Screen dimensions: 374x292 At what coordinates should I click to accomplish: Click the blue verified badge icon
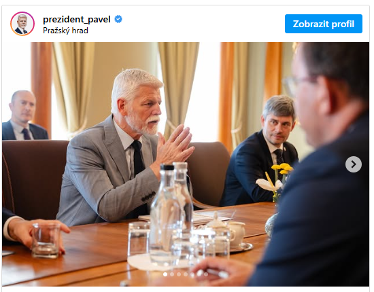(118, 19)
